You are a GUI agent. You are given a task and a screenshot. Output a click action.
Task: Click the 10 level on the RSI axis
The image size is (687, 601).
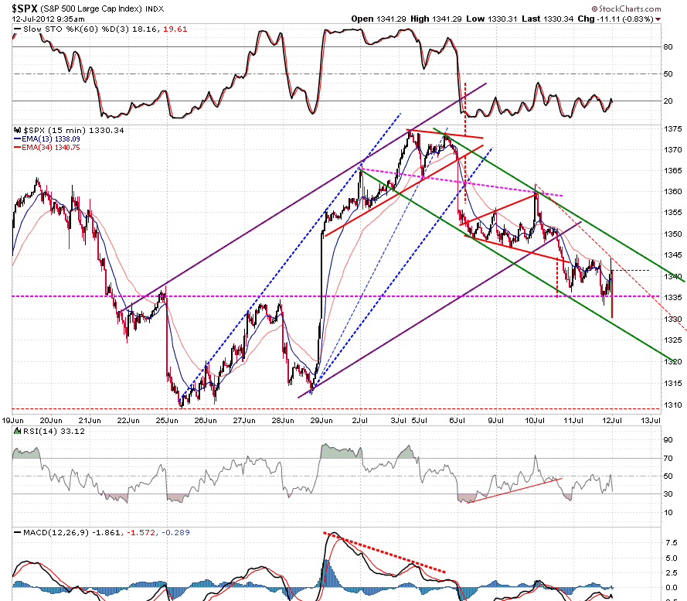(668, 512)
